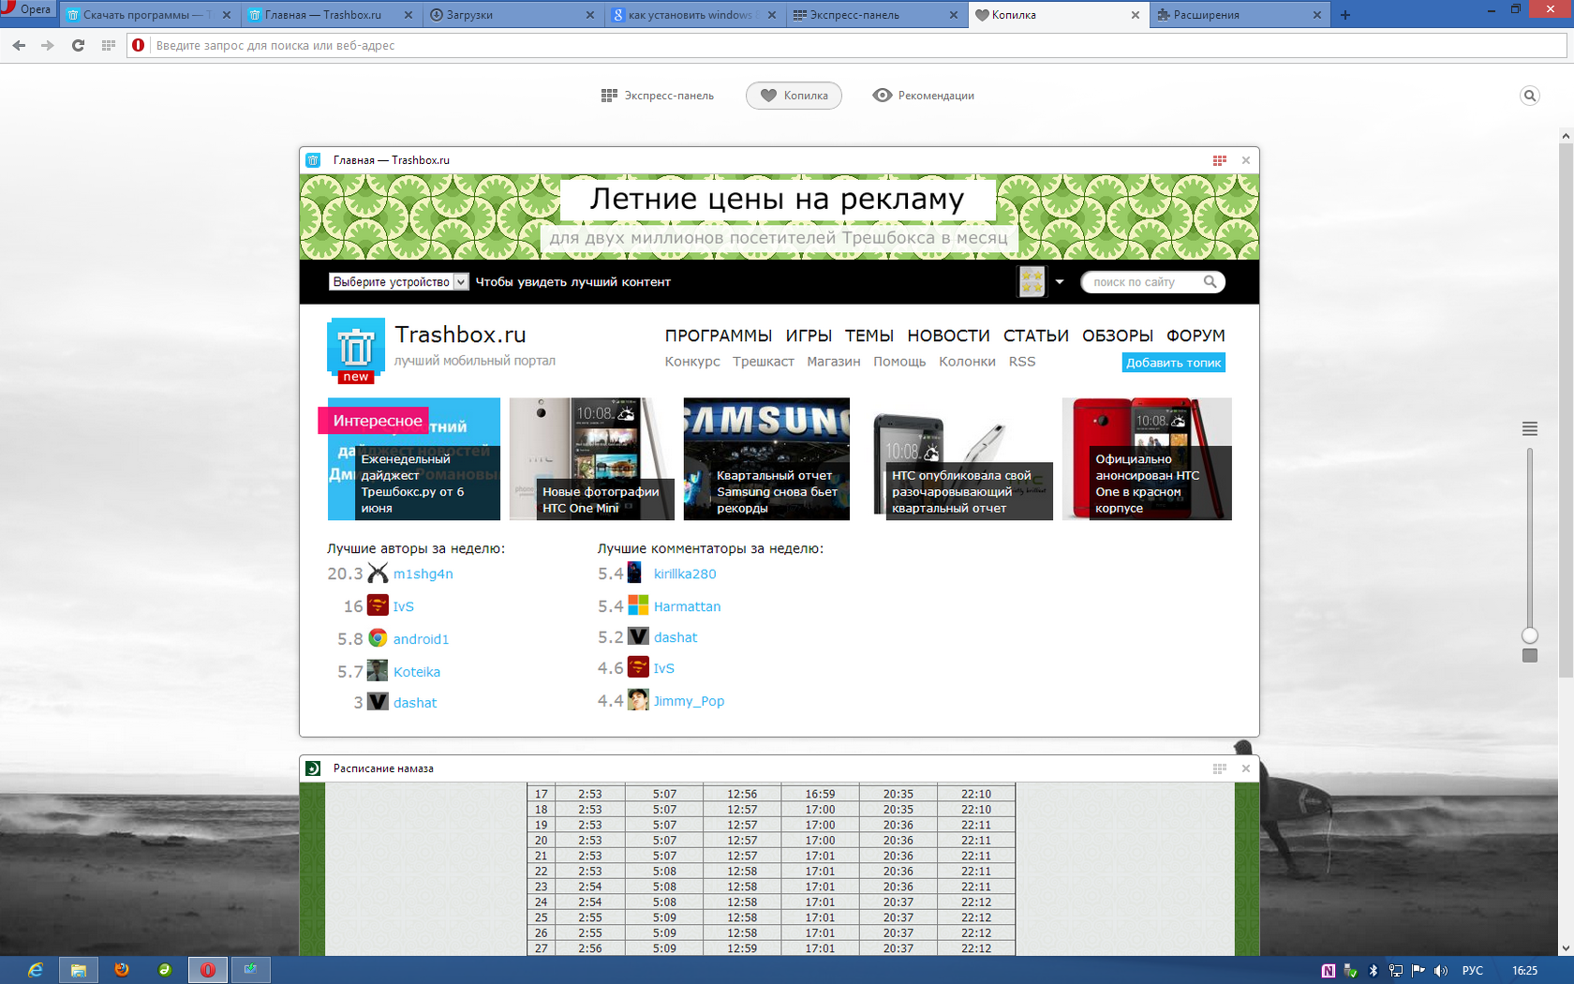The image size is (1574, 984).
Task: Open the HTC One в красном корпусе thumbnail
Action: coord(1147,459)
